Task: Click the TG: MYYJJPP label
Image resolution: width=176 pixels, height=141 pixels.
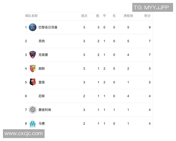Action: (151, 8)
